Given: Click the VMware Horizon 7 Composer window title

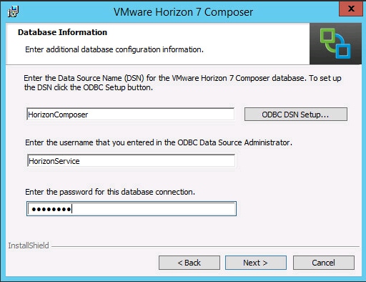Looking at the screenshot, I should tap(183, 12).
